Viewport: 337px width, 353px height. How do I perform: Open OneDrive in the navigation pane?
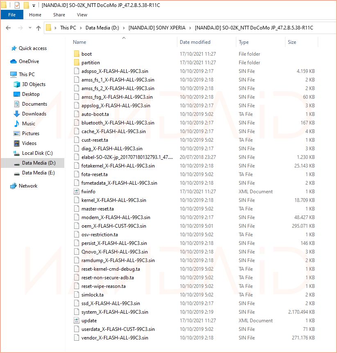[29, 61]
